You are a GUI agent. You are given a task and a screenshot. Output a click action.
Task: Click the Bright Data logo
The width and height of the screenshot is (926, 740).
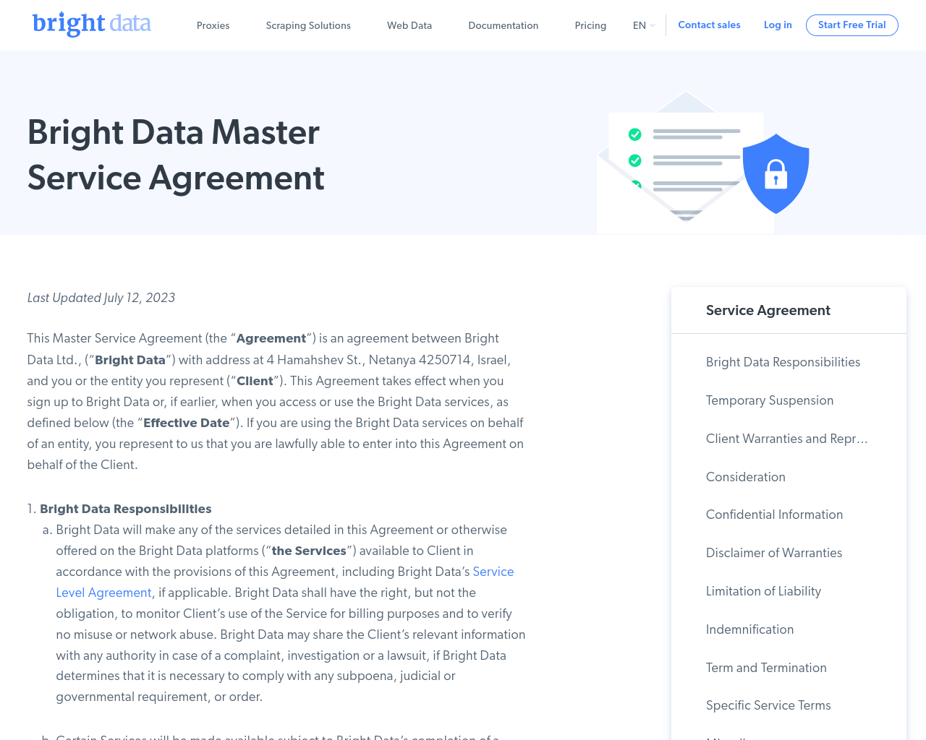(x=92, y=24)
